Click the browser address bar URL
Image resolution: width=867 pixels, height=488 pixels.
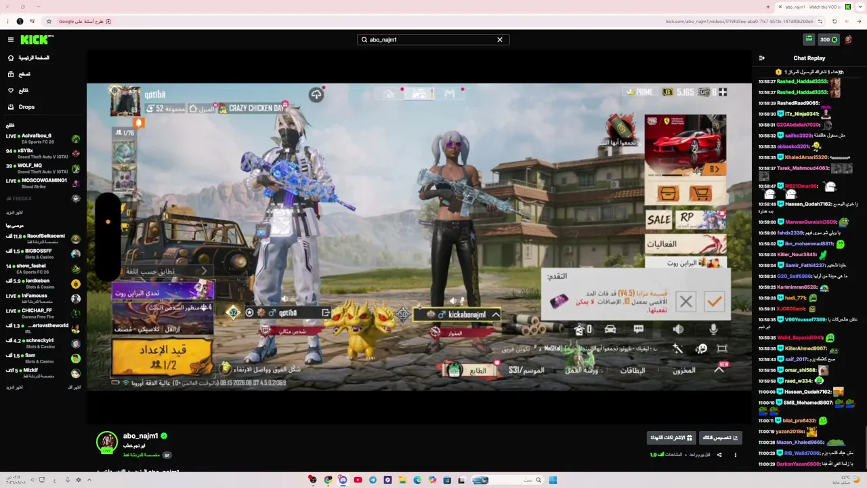[739, 22]
